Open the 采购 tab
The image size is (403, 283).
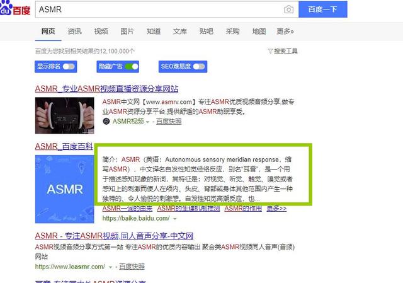(x=232, y=32)
